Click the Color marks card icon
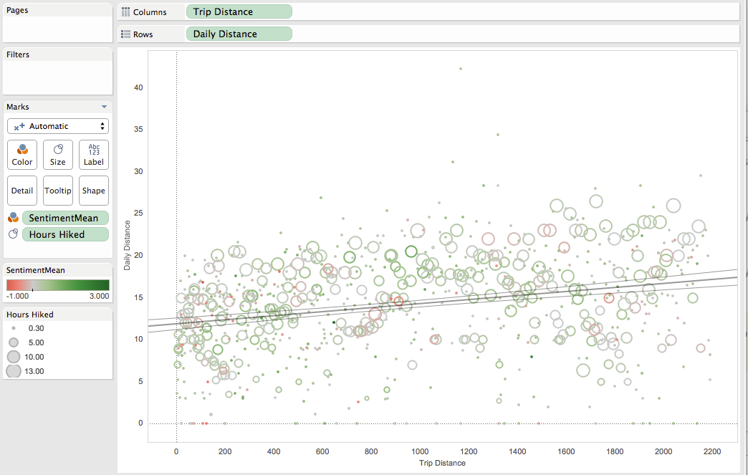 (x=22, y=150)
